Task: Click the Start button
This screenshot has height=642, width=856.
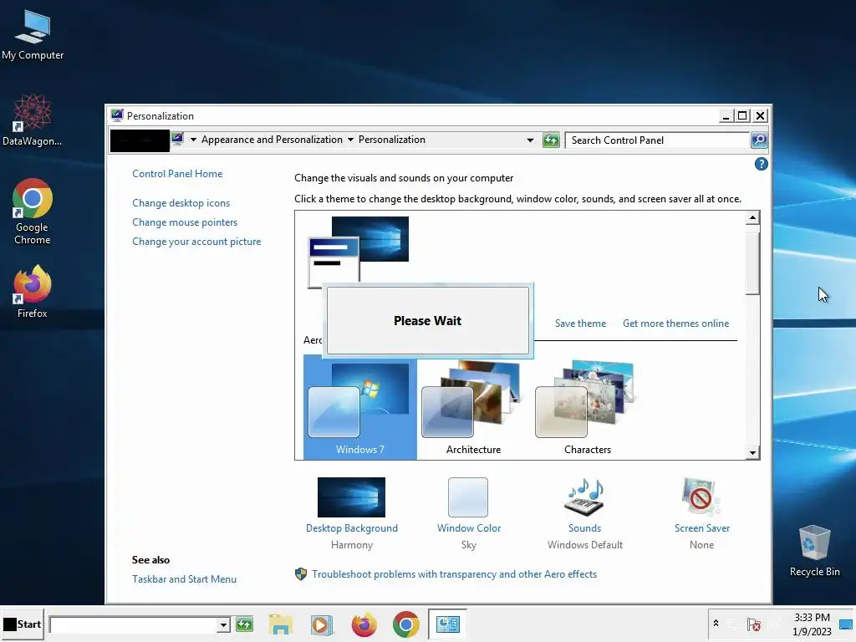Action: click(x=23, y=624)
